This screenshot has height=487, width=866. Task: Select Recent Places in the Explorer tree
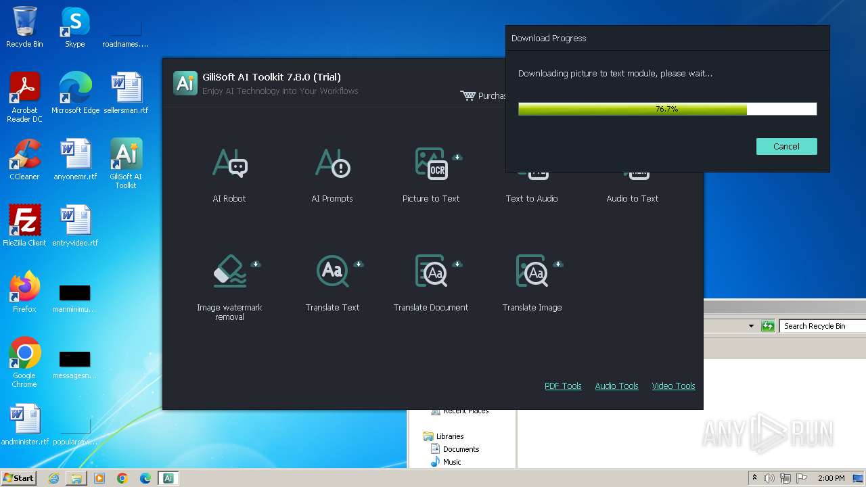tap(460, 411)
